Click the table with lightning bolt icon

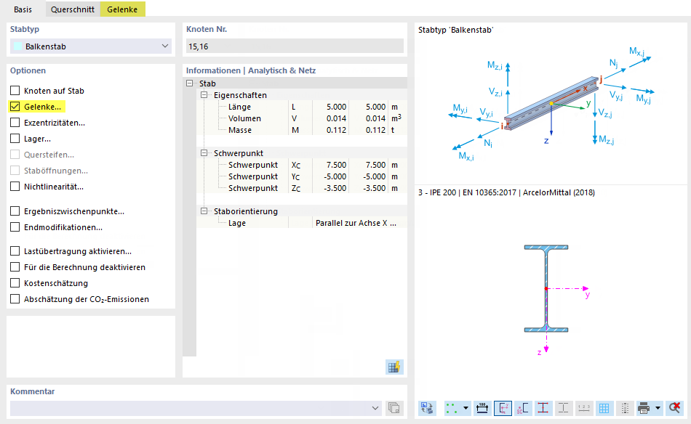click(394, 367)
